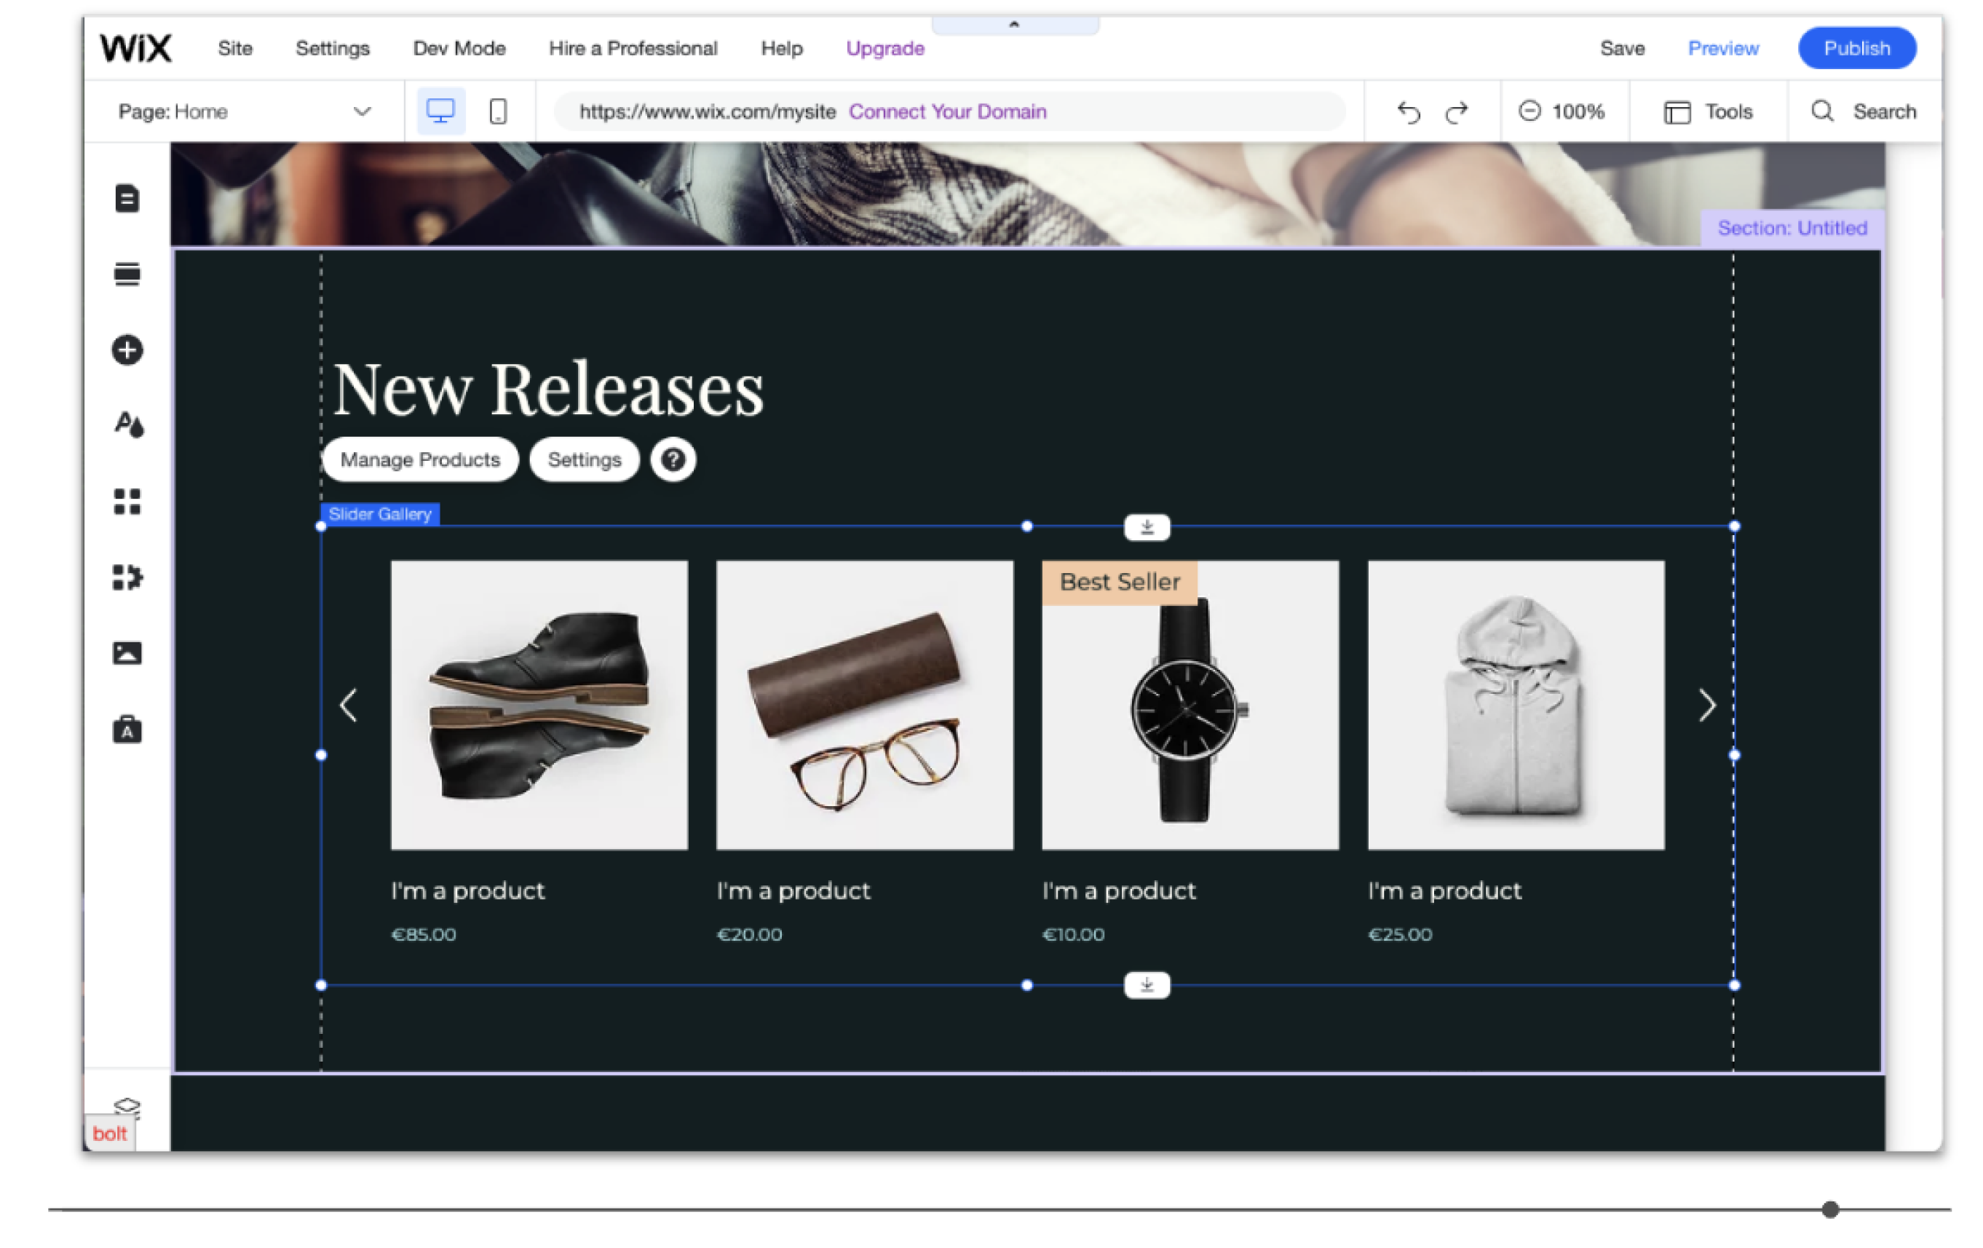Click the 100% zoom out control
1983x1248 pixels.
click(x=1529, y=111)
